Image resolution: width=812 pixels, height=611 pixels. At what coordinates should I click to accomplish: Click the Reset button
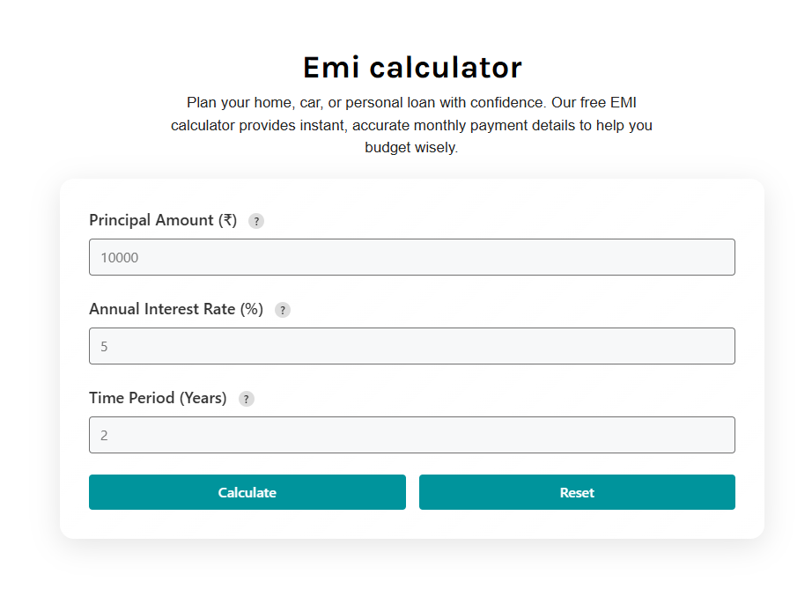tap(577, 492)
